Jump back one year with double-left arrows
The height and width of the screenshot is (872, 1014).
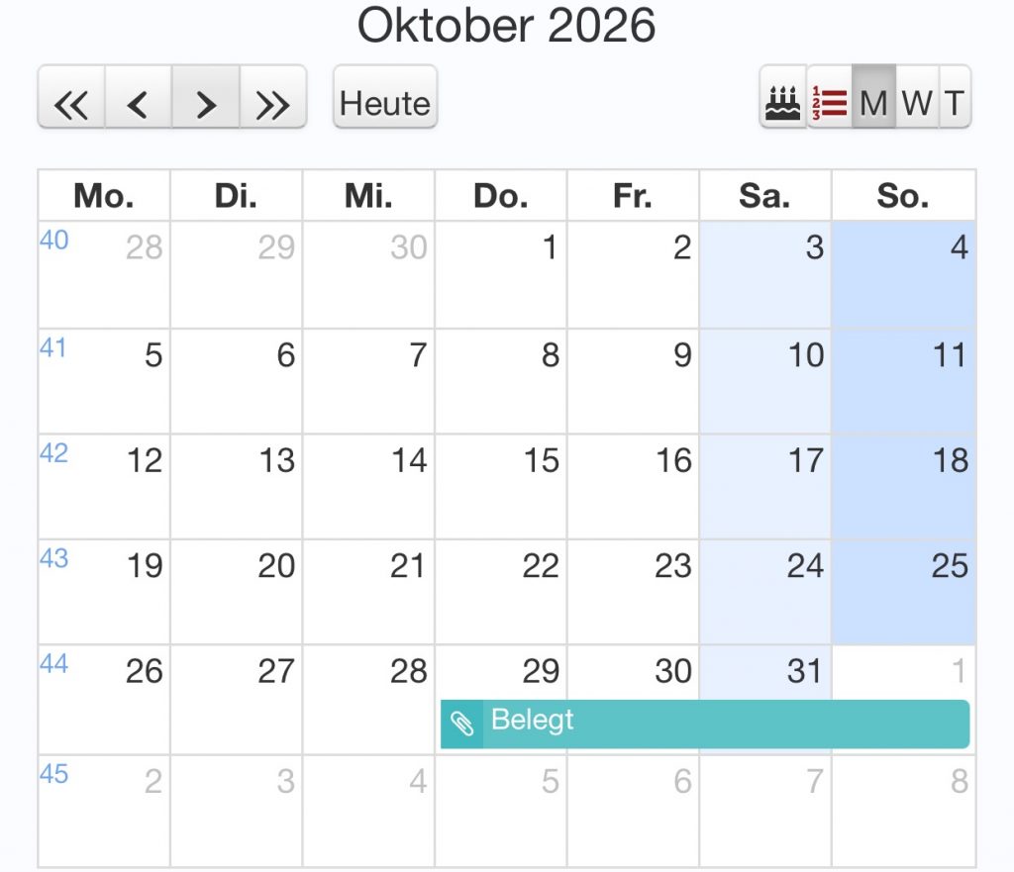pos(71,97)
